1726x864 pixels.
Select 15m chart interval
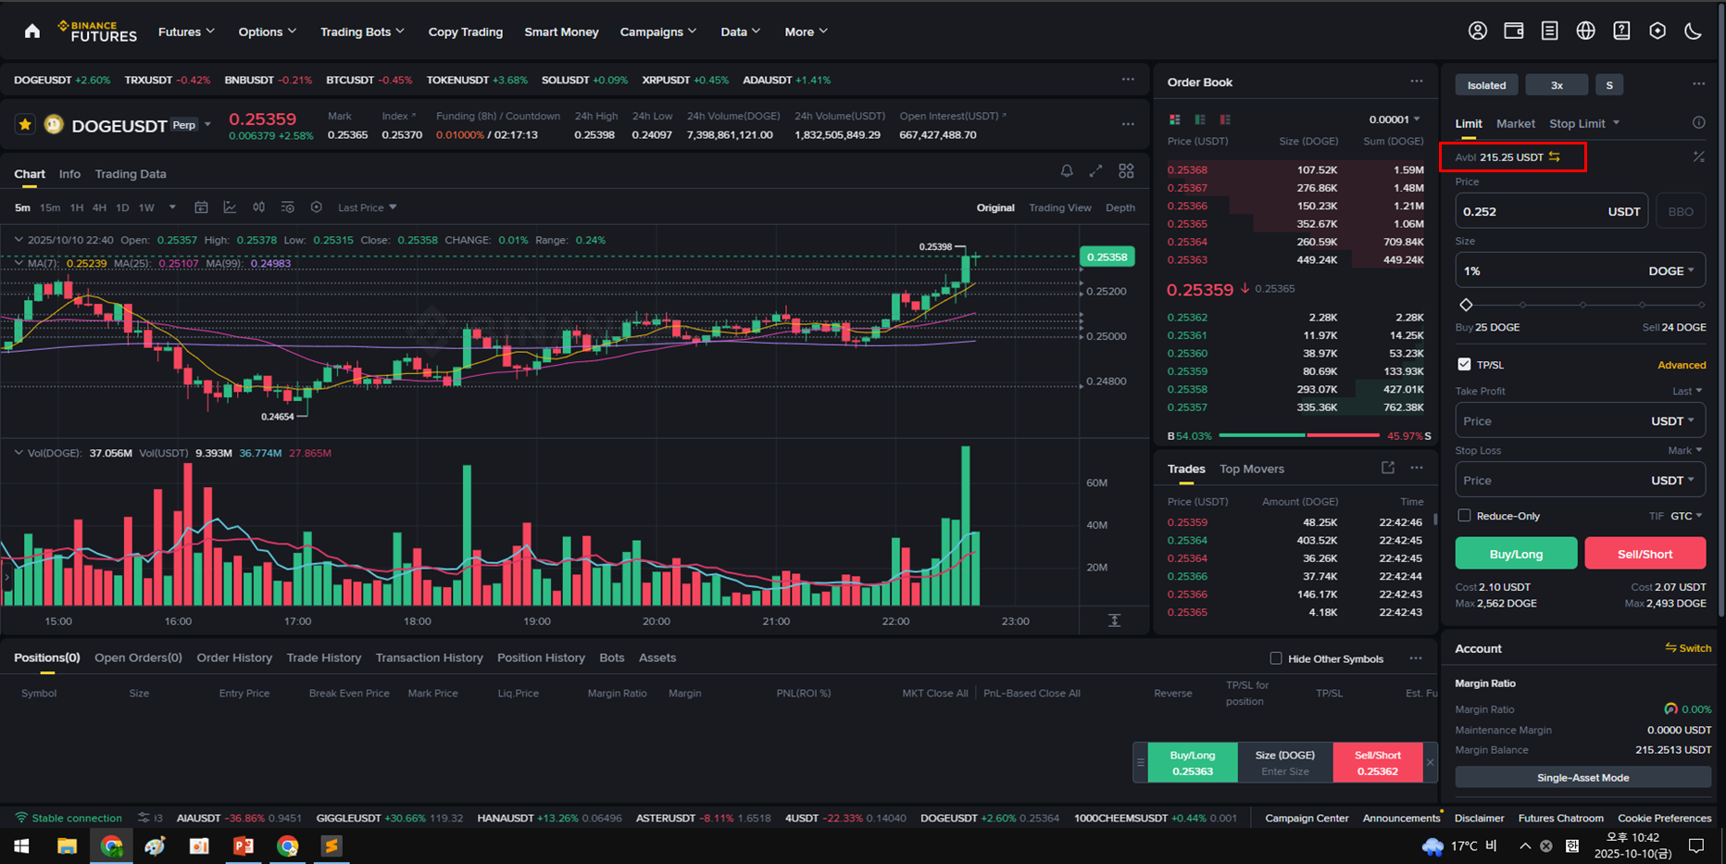(x=50, y=207)
